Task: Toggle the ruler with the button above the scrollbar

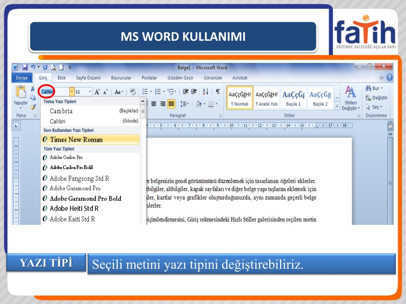Action: pyautogui.click(x=390, y=126)
